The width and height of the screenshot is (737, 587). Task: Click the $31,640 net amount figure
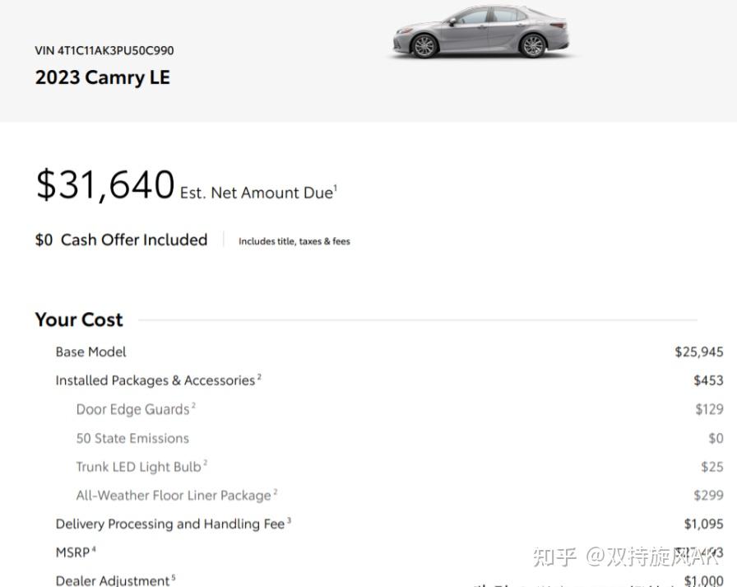pos(104,184)
